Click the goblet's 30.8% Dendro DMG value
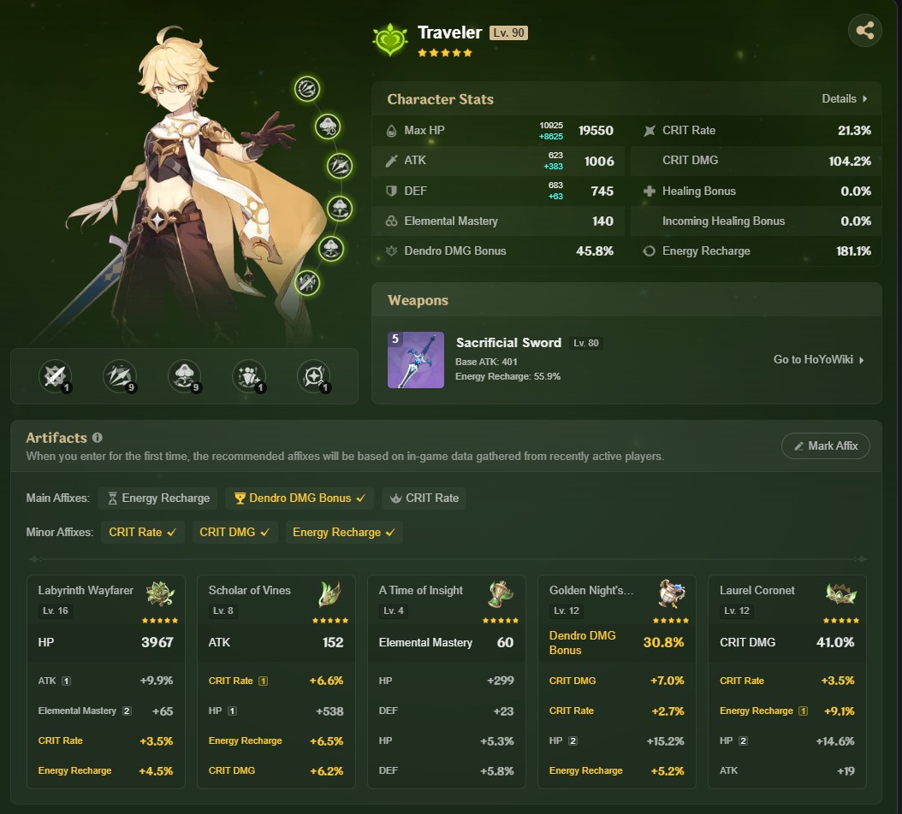The width and height of the screenshot is (902, 814). [x=663, y=643]
